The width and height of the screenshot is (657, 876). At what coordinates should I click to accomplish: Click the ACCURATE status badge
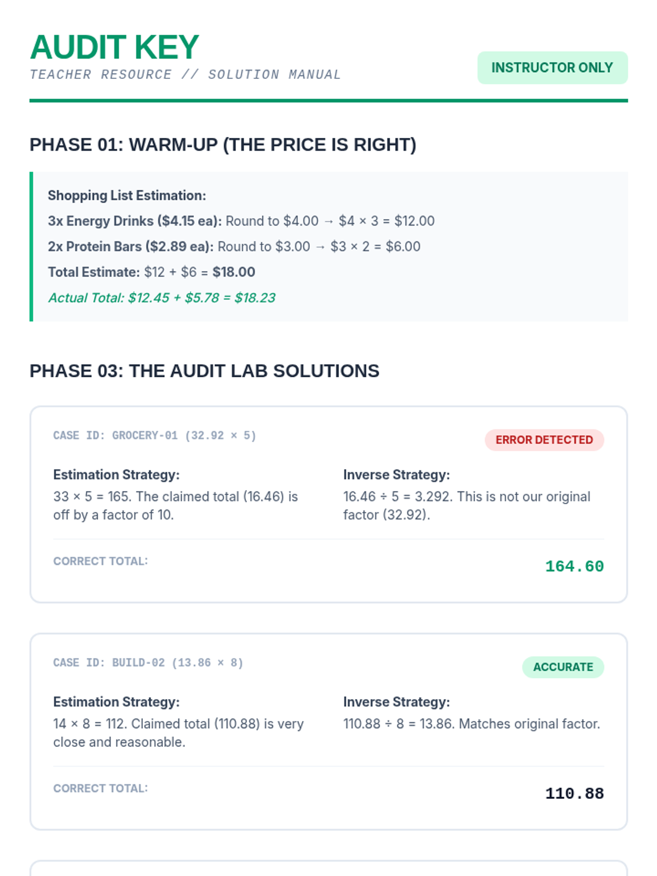point(562,667)
